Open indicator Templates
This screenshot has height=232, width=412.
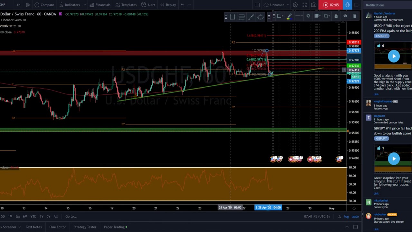coord(126,5)
